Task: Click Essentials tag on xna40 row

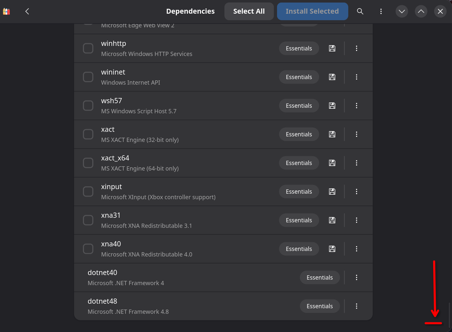Action: pos(299,249)
